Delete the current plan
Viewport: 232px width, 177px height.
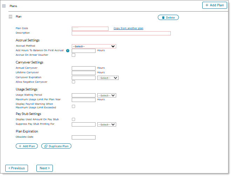168,18
